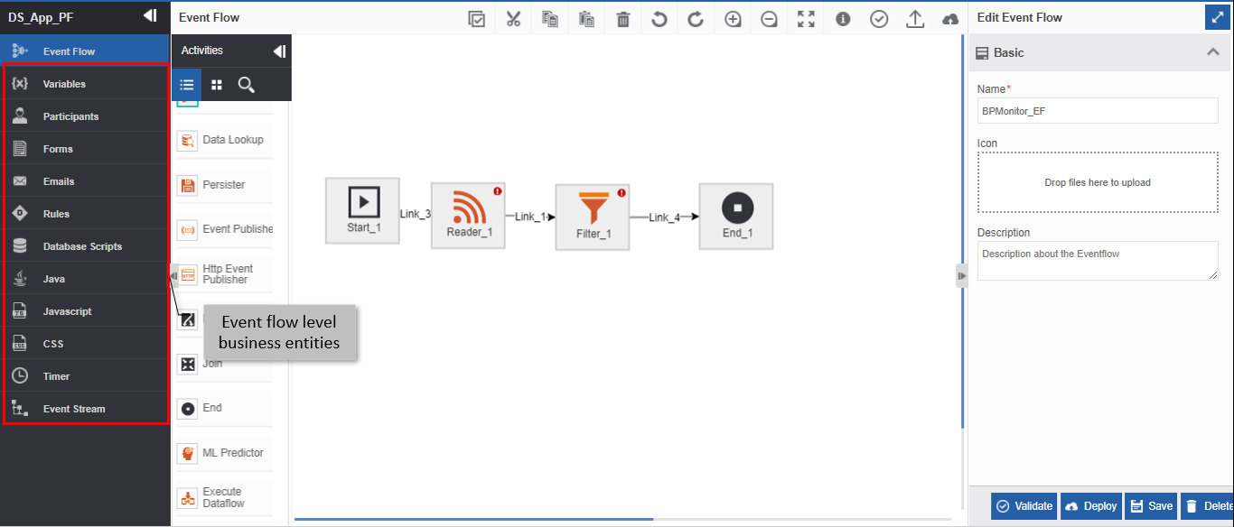Fit the flow to screen
This screenshot has width=1234, height=527.
(x=806, y=19)
